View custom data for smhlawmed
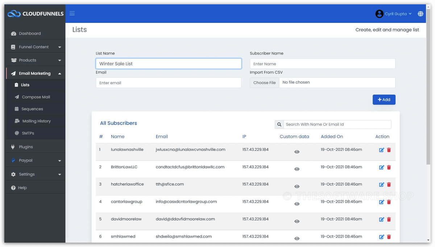 click(297, 239)
